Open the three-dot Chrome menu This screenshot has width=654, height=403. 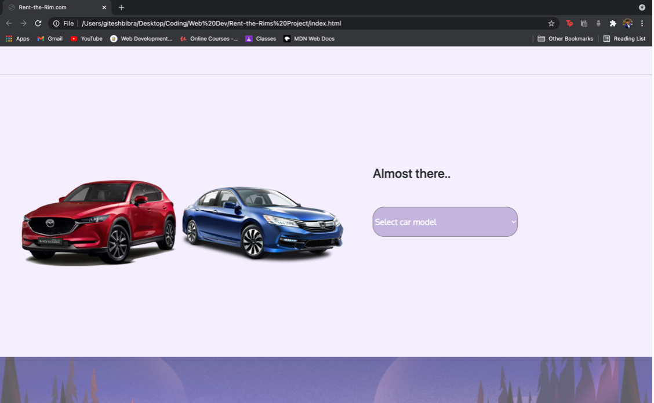[x=642, y=23]
